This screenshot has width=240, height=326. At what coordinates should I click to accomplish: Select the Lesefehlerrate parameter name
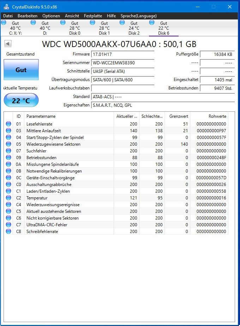[x=40, y=124]
